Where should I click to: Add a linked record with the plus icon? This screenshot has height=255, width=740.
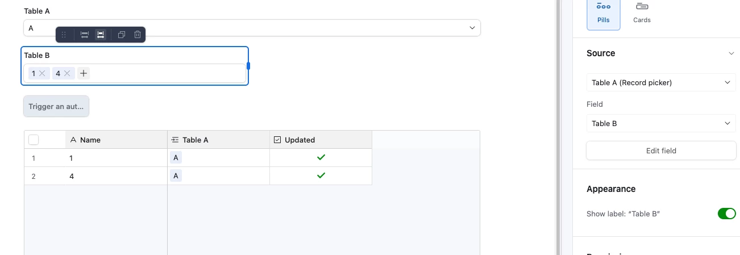84,73
